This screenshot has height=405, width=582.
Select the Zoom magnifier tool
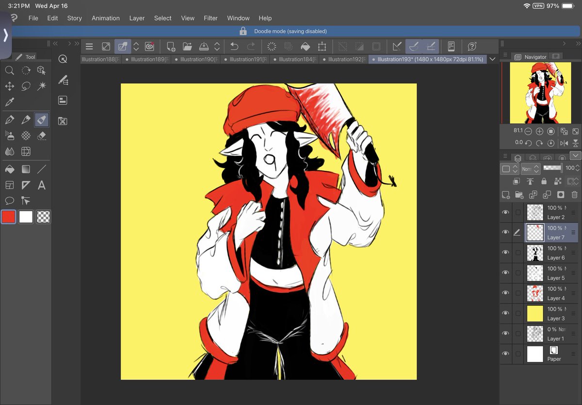pos(9,70)
